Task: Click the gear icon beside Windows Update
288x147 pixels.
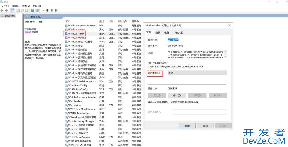Action: (x=66, y=38)
